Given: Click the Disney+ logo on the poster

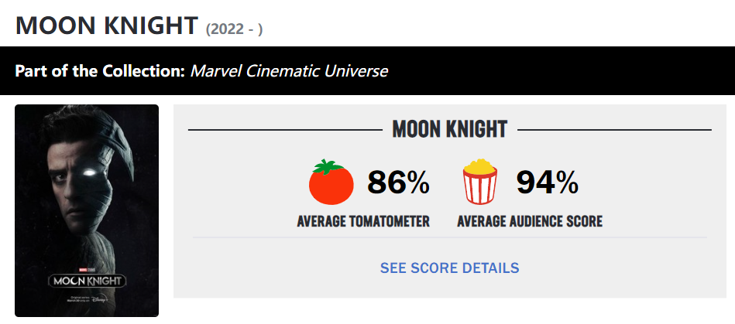Looking at the screenshot, I should (x=99, y=297).
